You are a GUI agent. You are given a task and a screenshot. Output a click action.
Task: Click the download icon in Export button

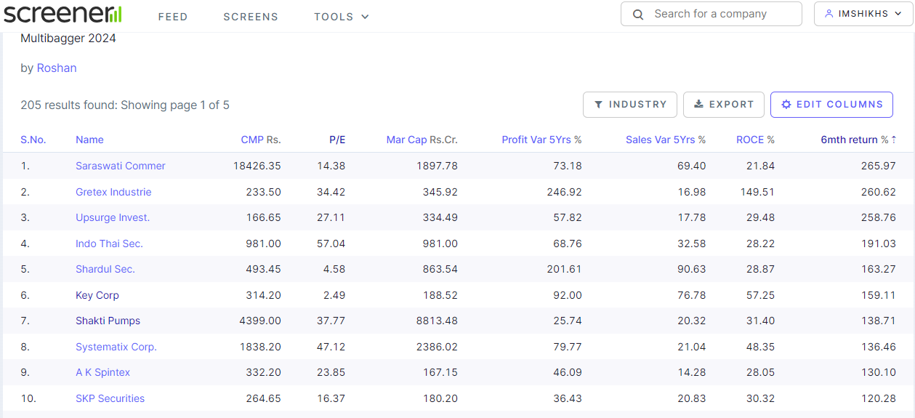tap(698, 105)
